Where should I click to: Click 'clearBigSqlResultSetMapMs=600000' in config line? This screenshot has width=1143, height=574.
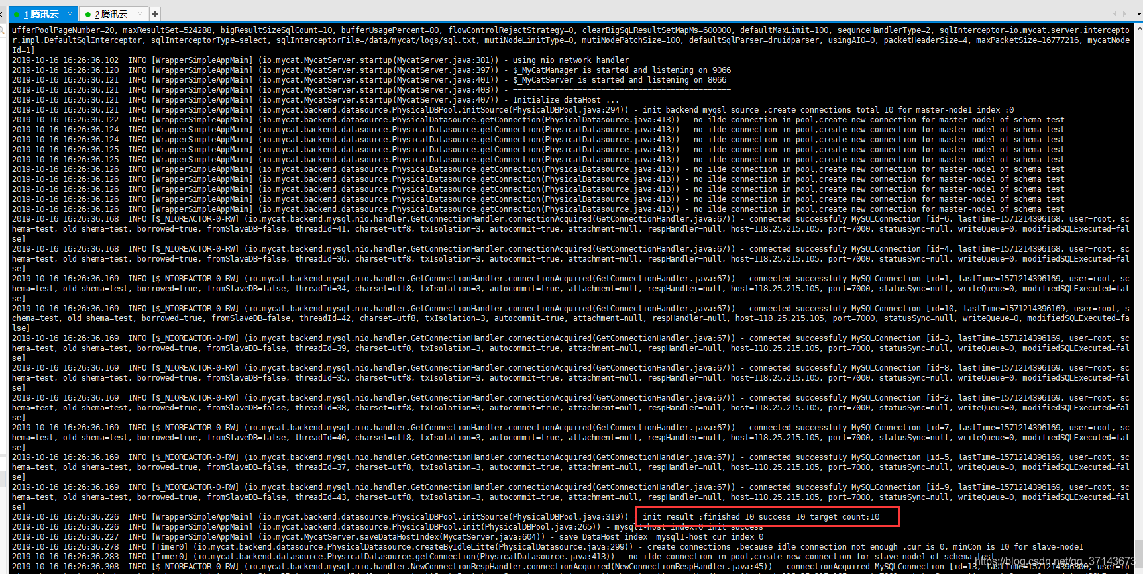tap(657, 30)
